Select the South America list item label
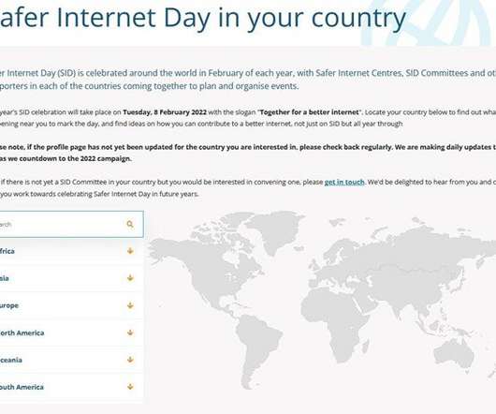Screen dimensions: 496x414 [x=22, y=387]
